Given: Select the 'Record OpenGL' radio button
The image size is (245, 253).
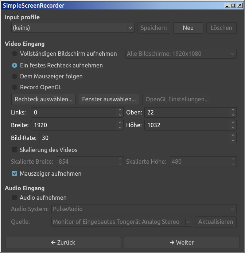Looking at the screenshot, I should pos(15,87).
